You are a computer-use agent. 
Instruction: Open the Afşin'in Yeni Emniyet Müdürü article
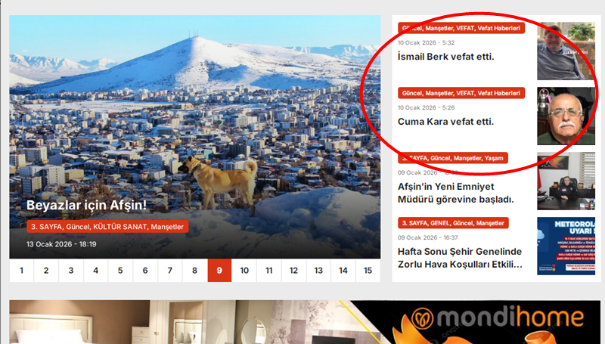(456, 193)
